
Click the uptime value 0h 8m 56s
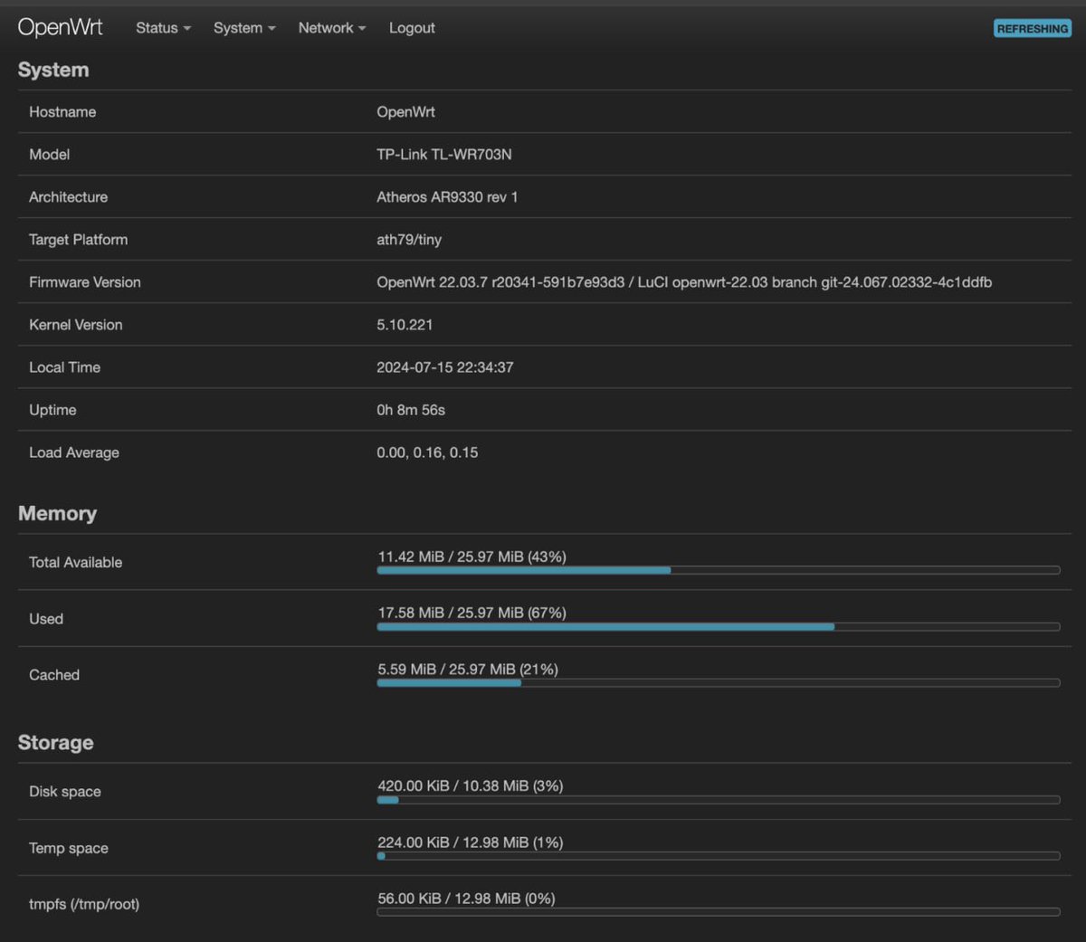411,410
